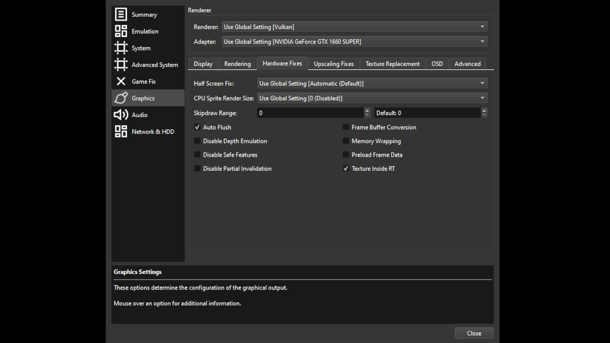This screenshot has height=343, width=610.
Task: Select the Network & HDD icon
Action: point(121,131)
